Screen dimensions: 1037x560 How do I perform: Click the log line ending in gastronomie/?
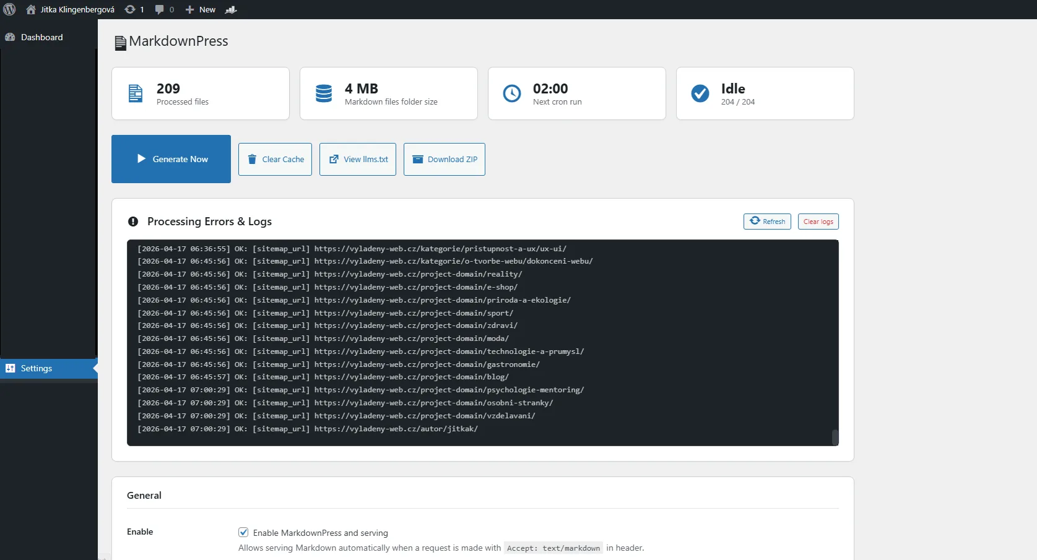pyautogui.click(x=339, y=364)
